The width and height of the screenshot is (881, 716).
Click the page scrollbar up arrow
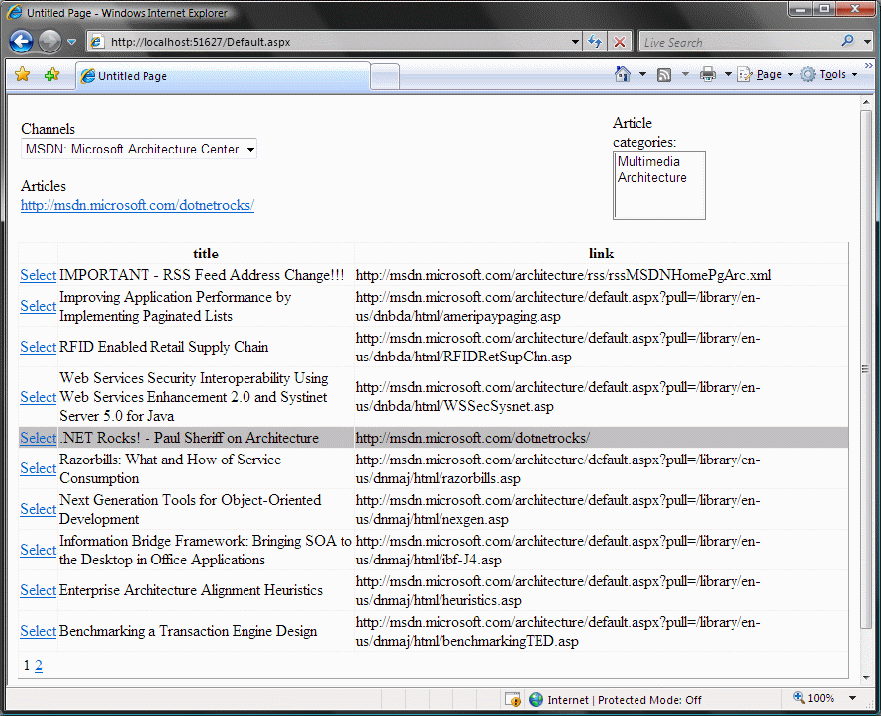point(866,103)
